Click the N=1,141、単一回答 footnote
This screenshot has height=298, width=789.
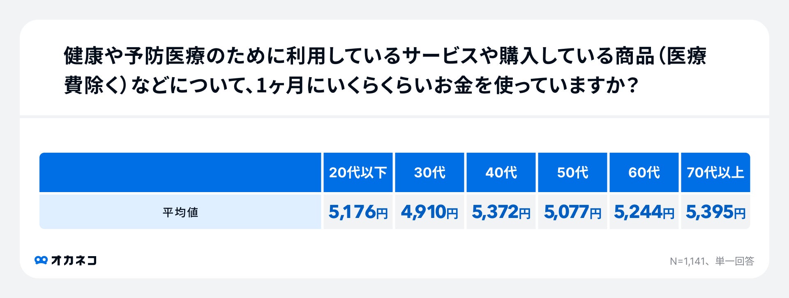coord(712,261)
